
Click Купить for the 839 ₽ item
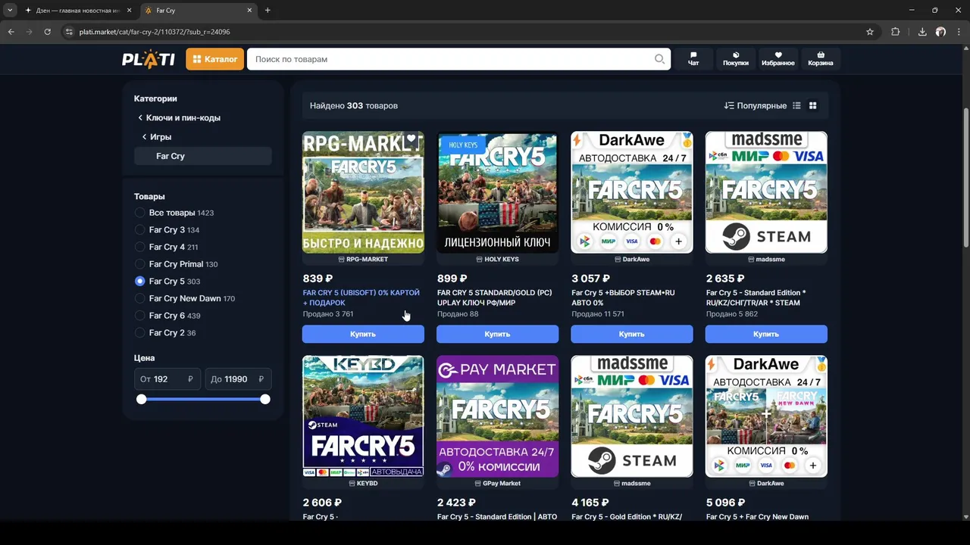pos(363,334)
